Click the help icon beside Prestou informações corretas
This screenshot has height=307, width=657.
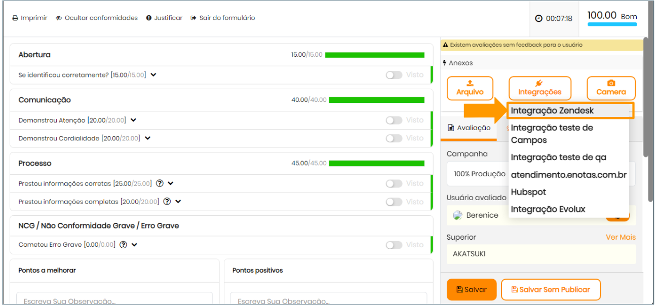[160, 183]
